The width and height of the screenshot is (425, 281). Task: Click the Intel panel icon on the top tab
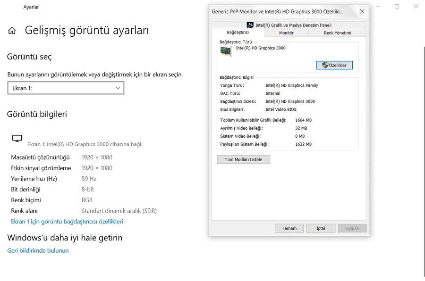point(250,25)
